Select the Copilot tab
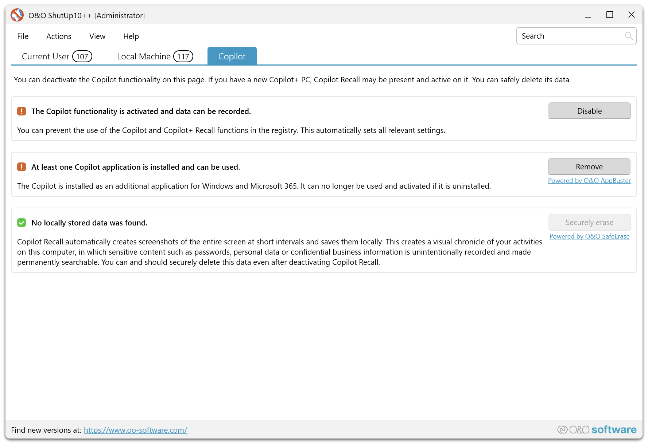648x444 pixels. (232, 56)
